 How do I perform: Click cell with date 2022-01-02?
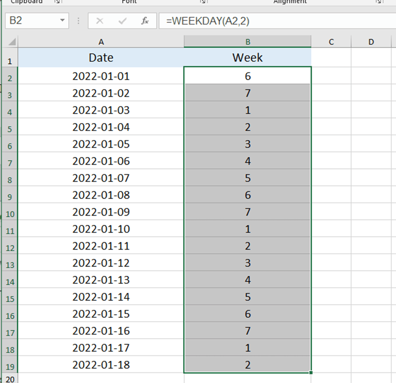(x=101, y=93)
